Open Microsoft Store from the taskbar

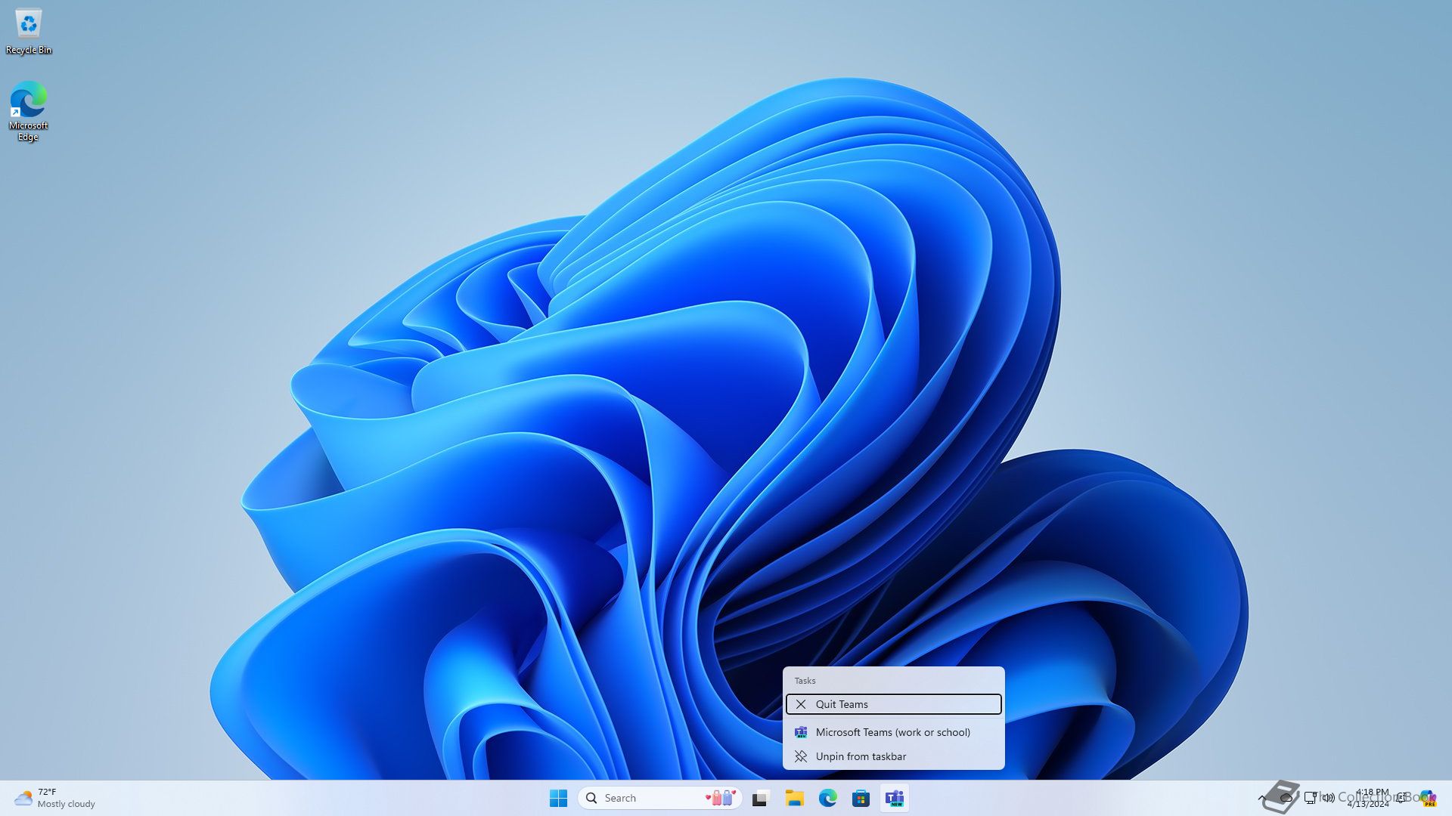pyautogui.click(x=861, y=798)
